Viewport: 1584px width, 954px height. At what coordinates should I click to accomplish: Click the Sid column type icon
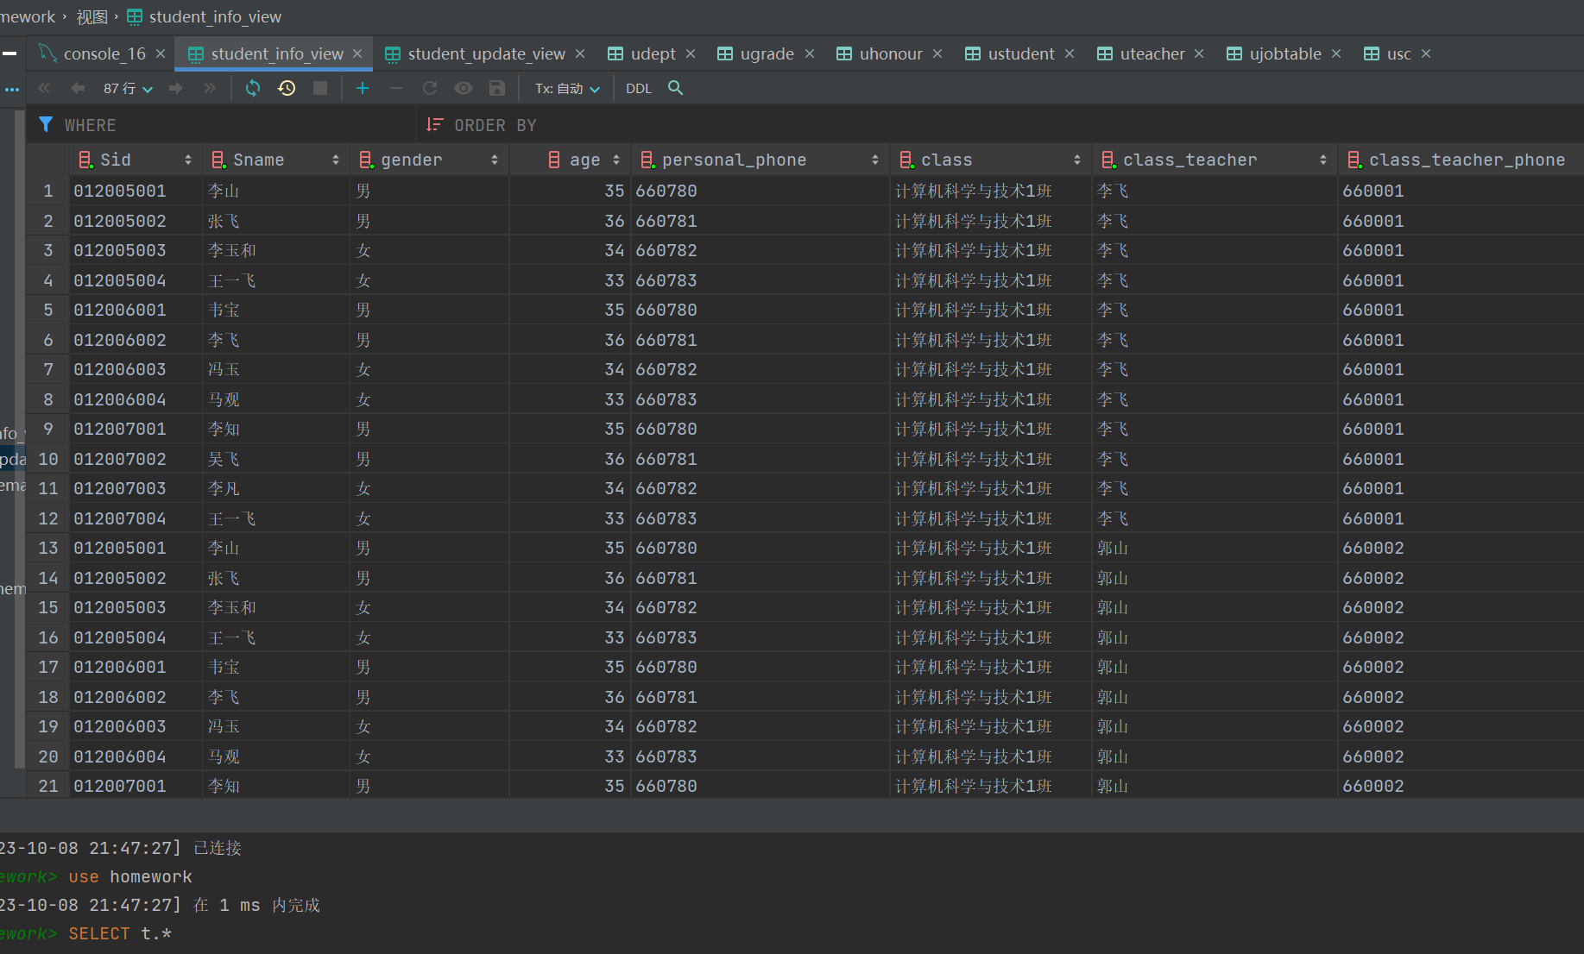[x=85, y=160]
